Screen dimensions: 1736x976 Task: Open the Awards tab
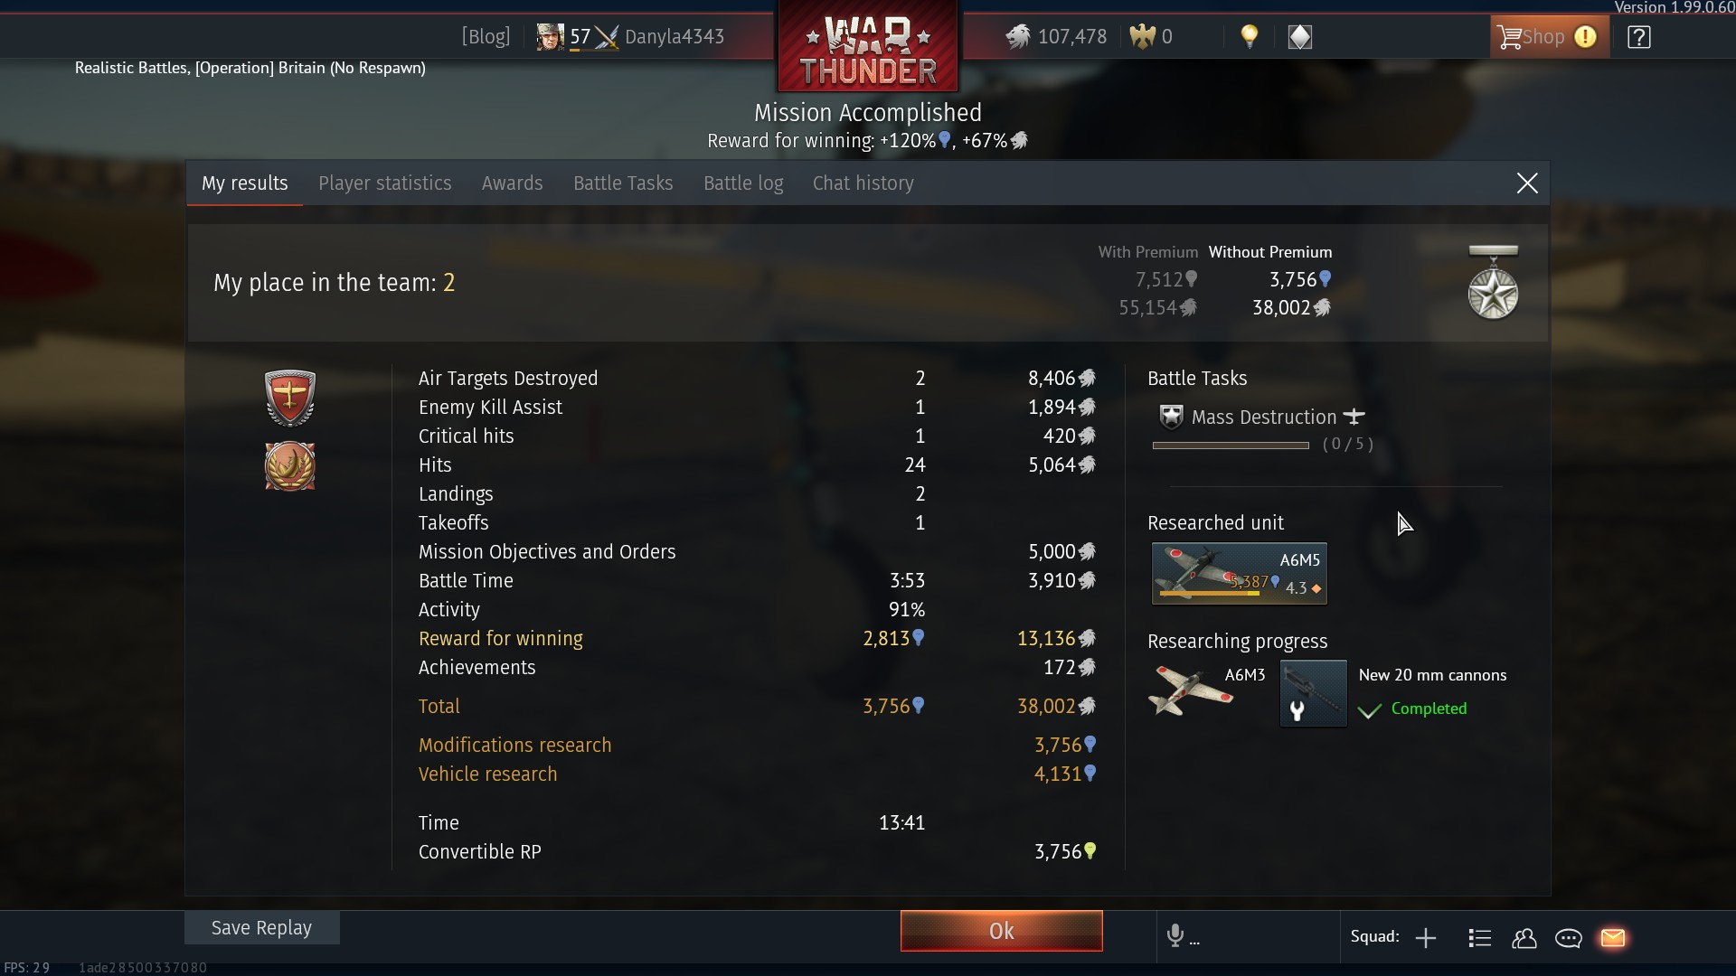click(512, 183)
